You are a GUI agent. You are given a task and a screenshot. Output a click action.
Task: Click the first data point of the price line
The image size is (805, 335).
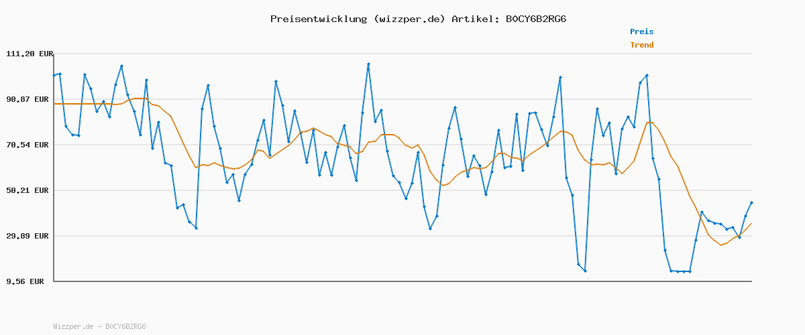[x=54, y=75]
